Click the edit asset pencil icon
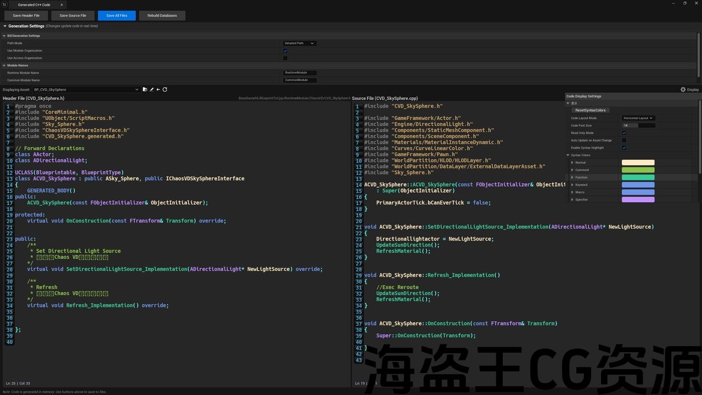 (151, 90)
